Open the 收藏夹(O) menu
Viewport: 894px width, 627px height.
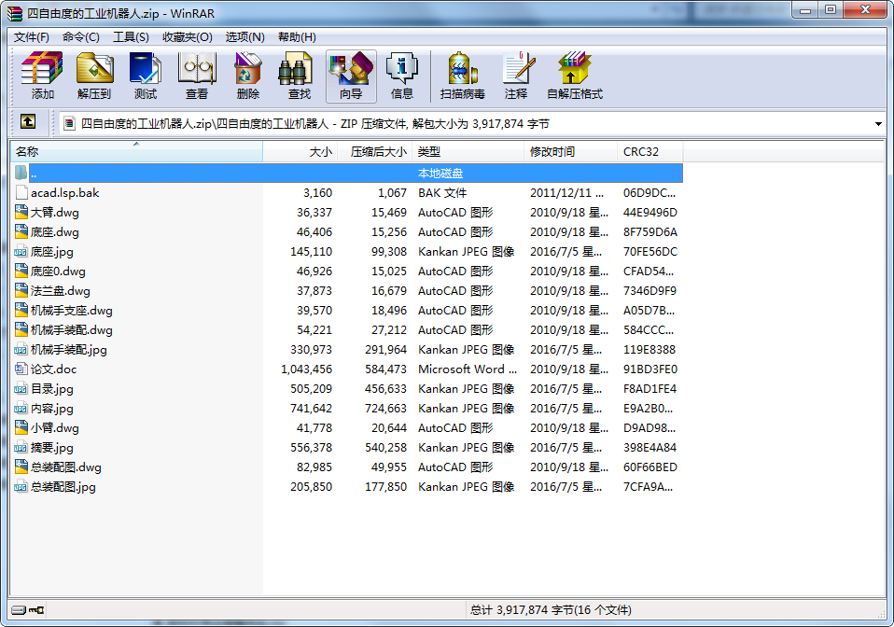187,37
